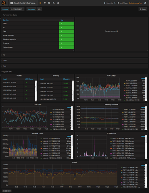Toggle 10.111.22.41:9100 series in Load legend
149x193 pixels.
click(x=58, y=115)
